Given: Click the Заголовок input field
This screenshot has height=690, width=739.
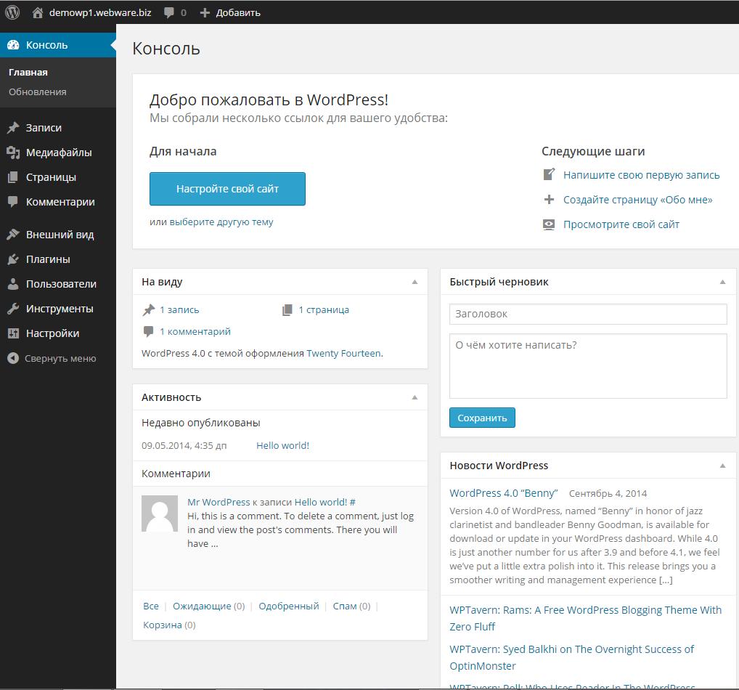Looking at the screenshot, I should pos(588,314).
